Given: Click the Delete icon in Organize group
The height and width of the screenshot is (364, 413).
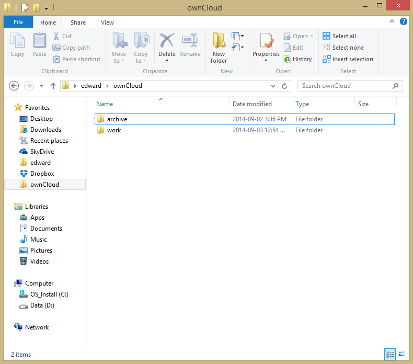Looking at the screenshot, I should 167,41.
